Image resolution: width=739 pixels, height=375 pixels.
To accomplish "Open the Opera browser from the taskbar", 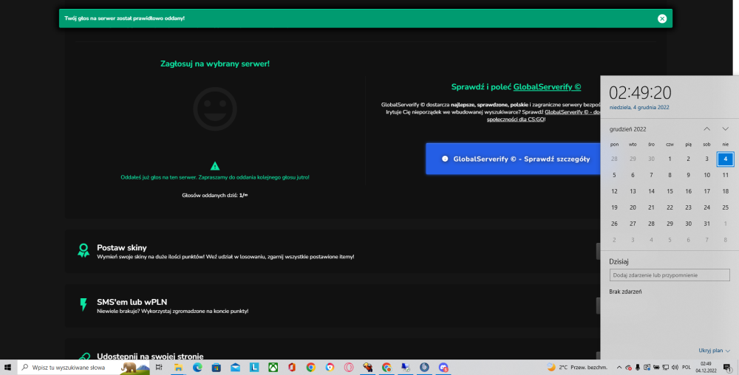I will [x=349, y=368].
